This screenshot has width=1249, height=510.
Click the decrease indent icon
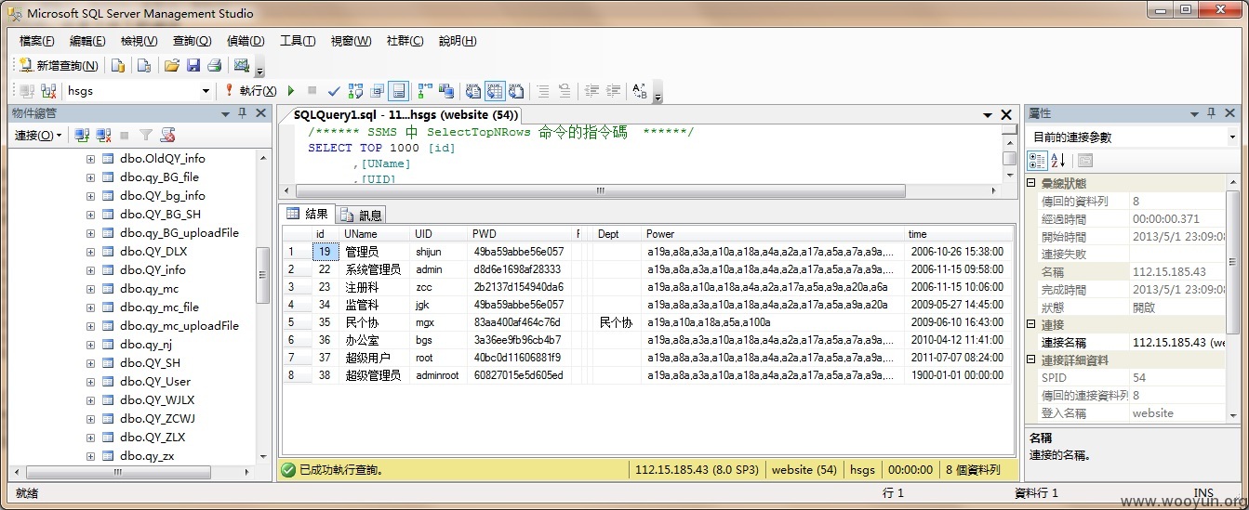click(591, 91)
